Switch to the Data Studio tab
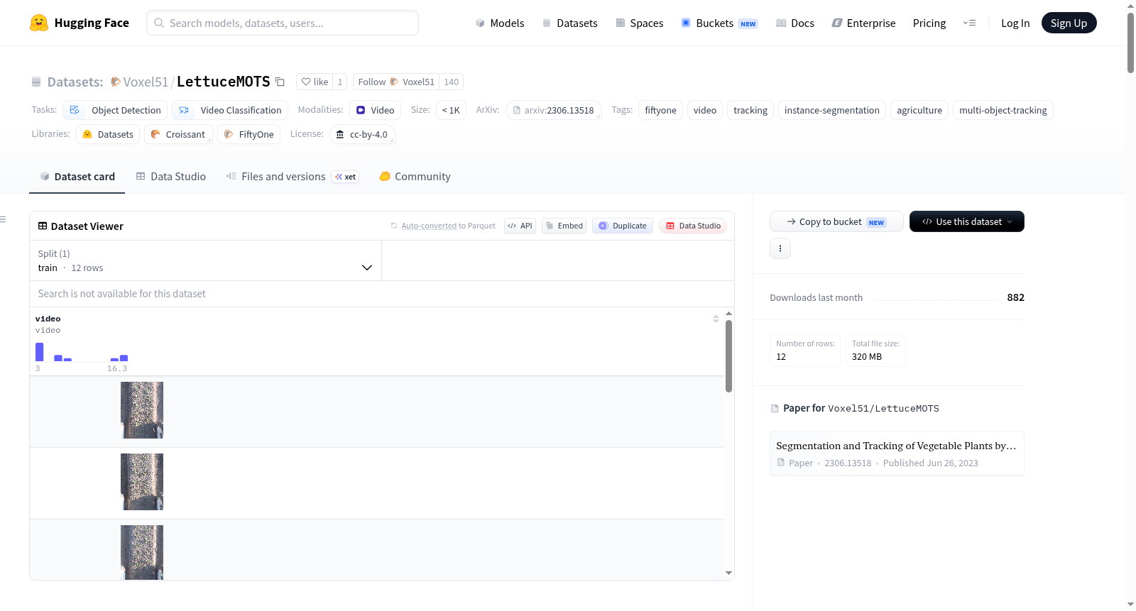The width and height of the screenshot is (1136, 611). (170, 177)
